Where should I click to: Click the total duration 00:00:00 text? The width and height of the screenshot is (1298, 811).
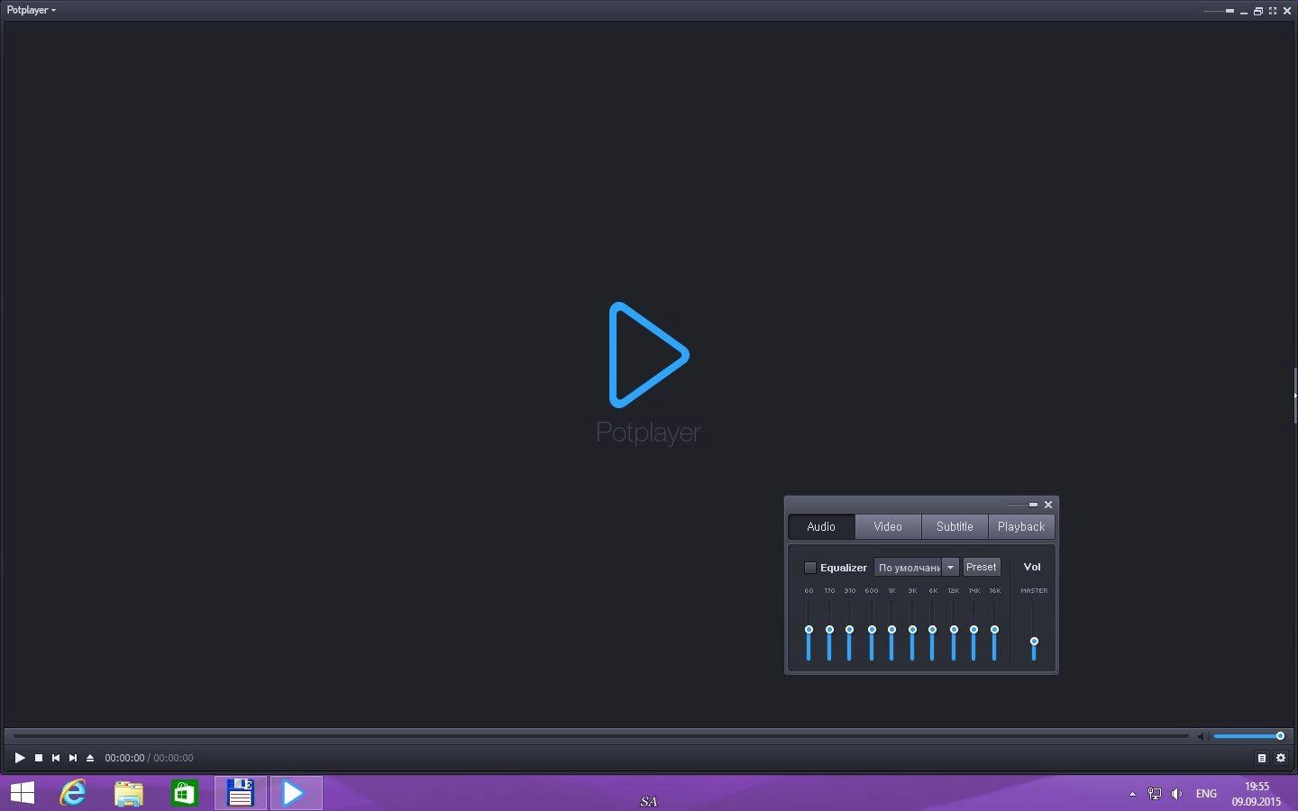click(173, 758)
